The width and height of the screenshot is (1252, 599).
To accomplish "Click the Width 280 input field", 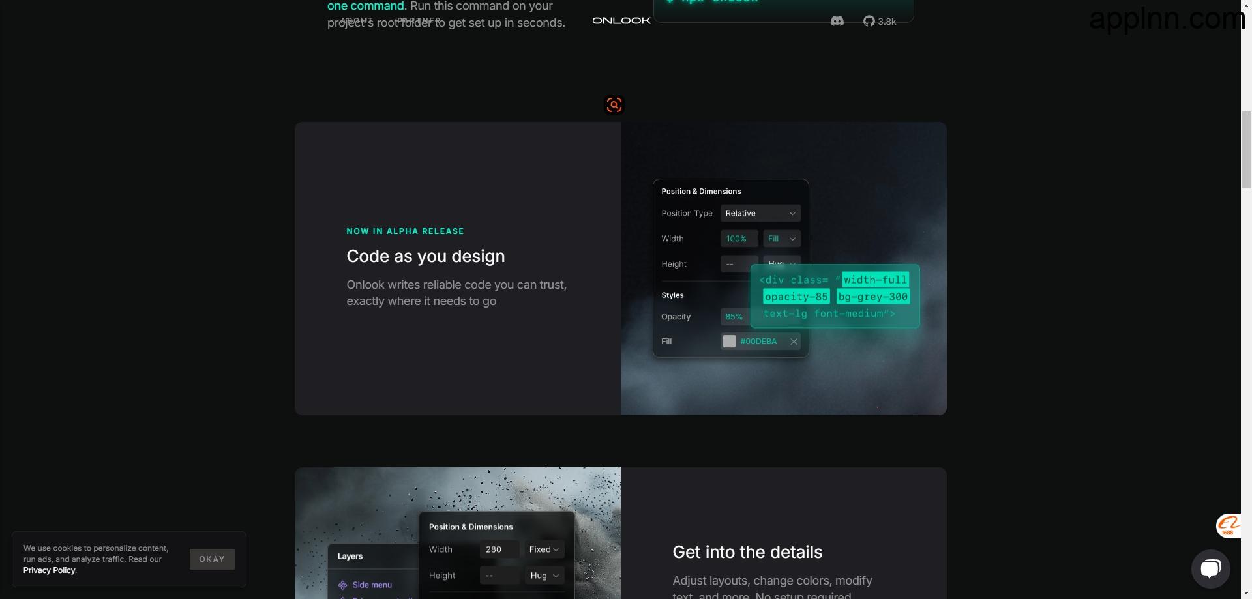I will point(499,549).
